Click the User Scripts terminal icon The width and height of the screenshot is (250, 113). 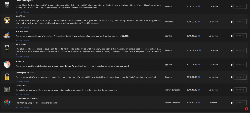[7, 89]
